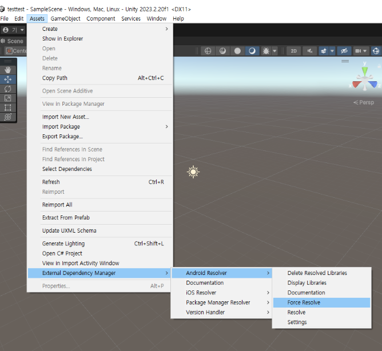Click the scene camera settings icon
The image size is (382, 351).
coord(358,51)
